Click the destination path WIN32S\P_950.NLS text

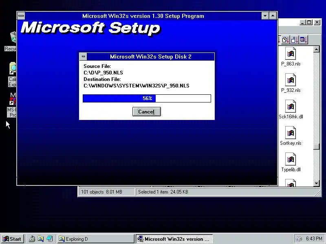click(137, 86)
